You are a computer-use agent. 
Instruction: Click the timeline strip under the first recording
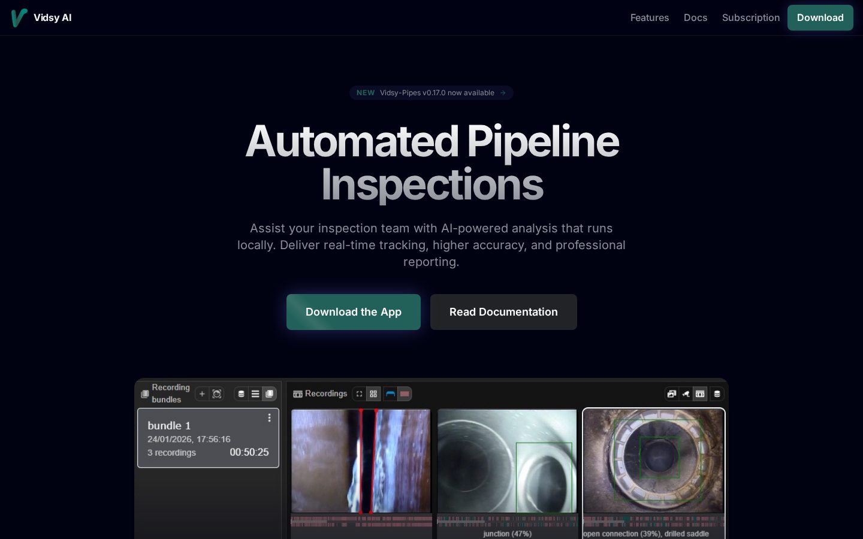361,521
